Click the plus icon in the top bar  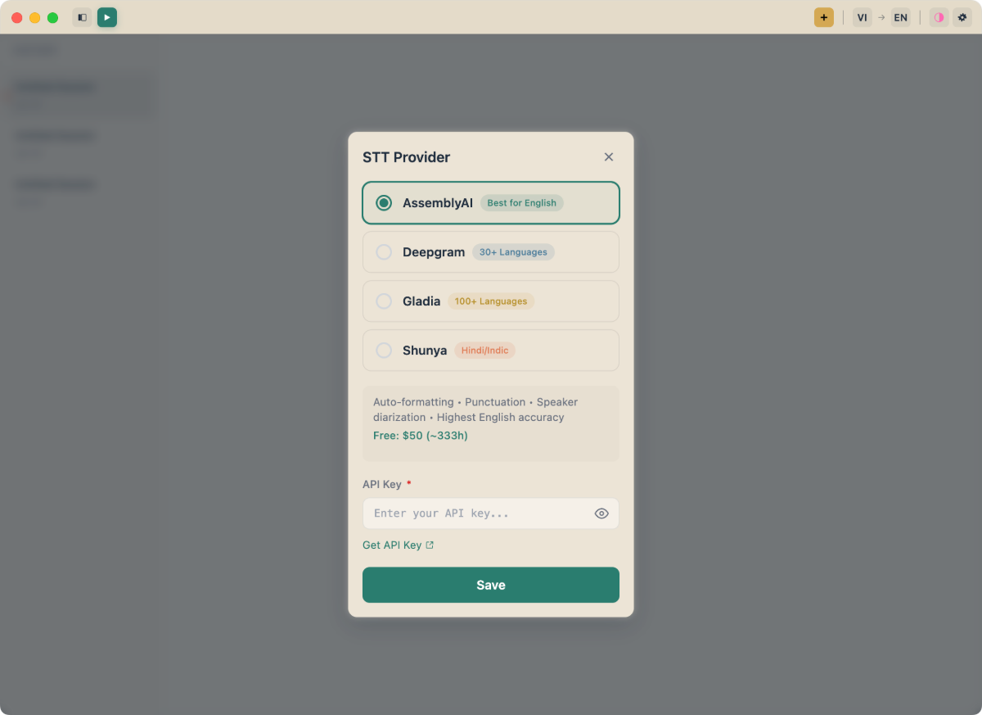[824, 17]
